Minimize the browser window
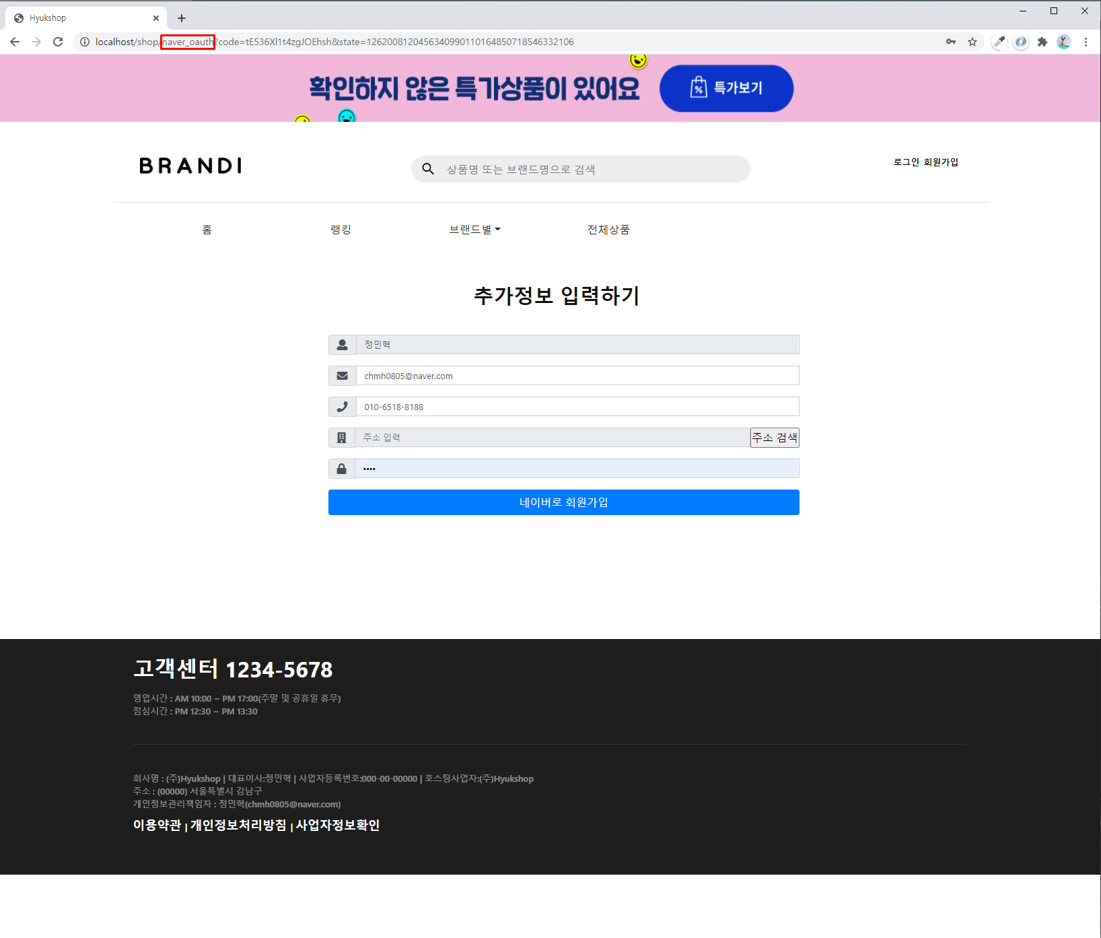The width and height of the screenshot is (1101, 938). (x=1023, y=11)
